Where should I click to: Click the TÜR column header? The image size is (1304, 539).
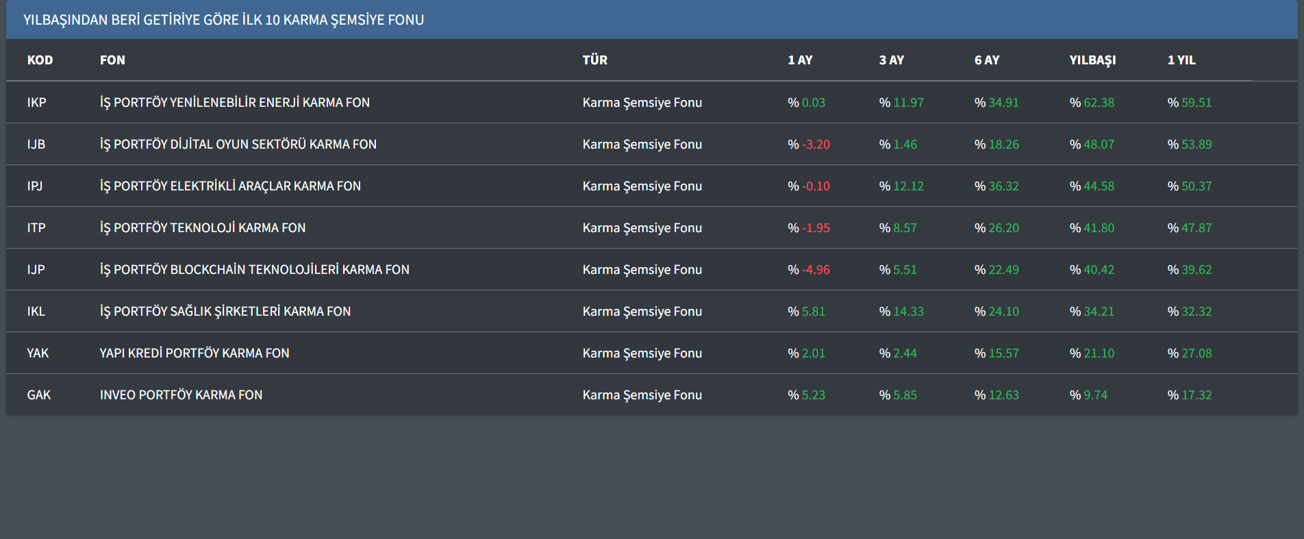click(594, 60)
